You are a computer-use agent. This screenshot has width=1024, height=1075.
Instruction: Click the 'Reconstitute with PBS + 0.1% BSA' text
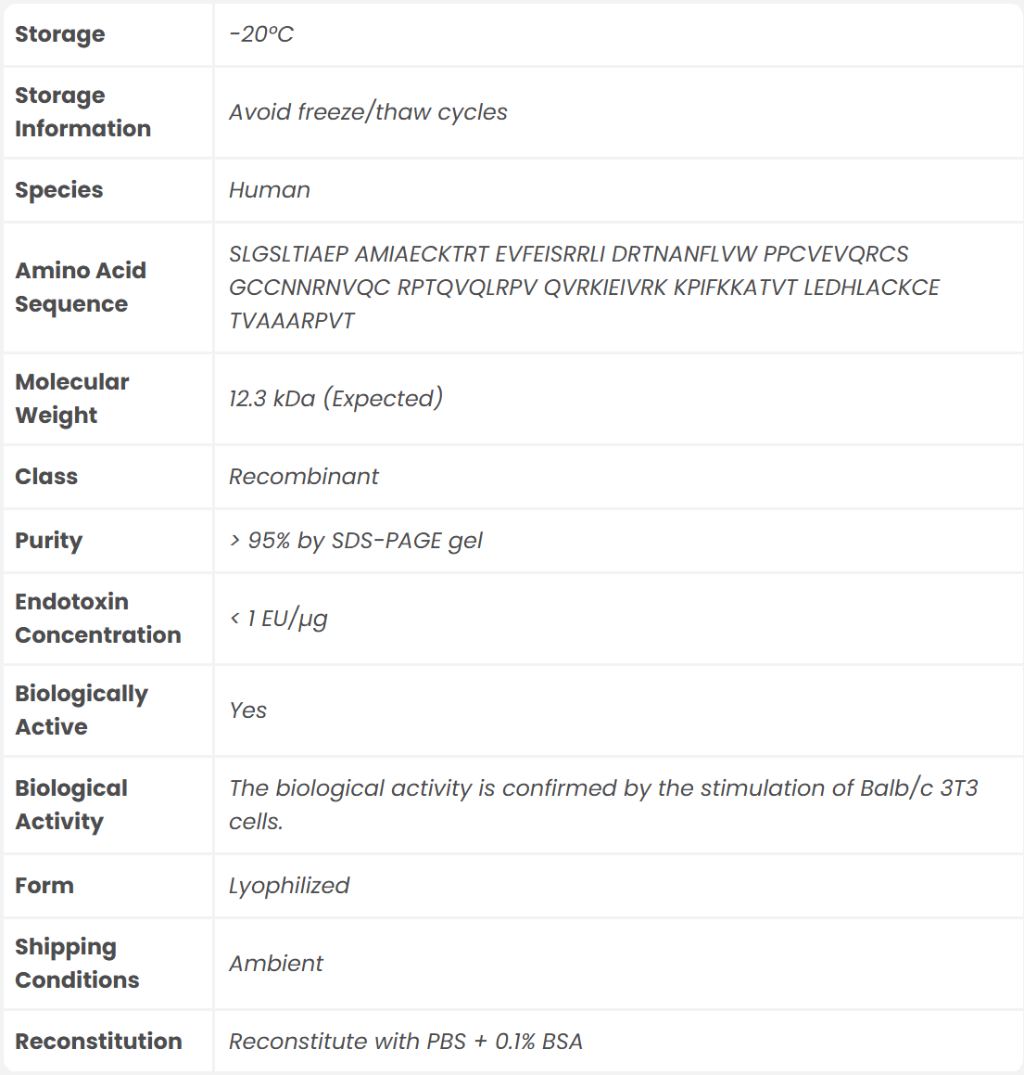pyautogui.click(x=406, y=1042)
